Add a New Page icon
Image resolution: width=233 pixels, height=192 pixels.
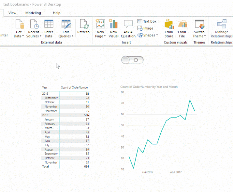(100, 24)
